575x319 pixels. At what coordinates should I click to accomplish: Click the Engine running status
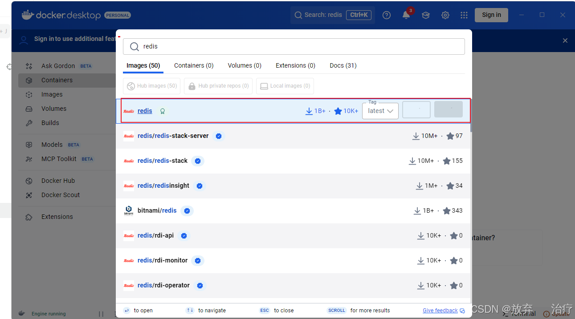49,314
